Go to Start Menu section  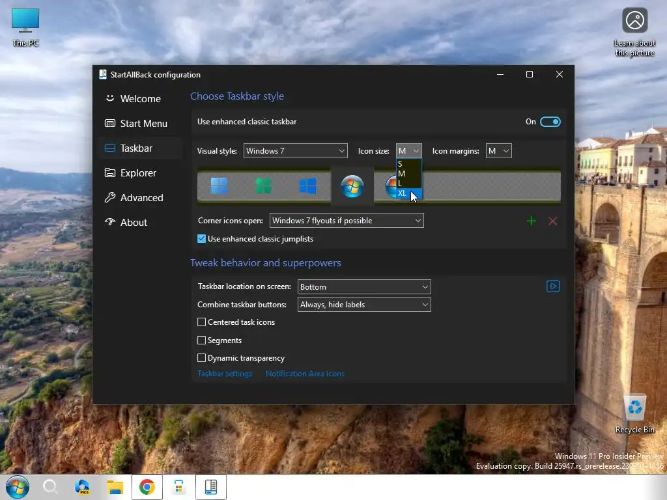point(140,123)
